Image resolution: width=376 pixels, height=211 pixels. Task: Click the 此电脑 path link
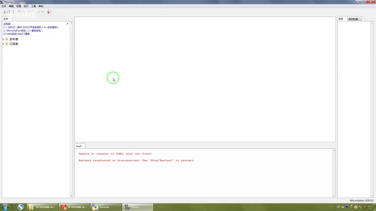point(7,24)
